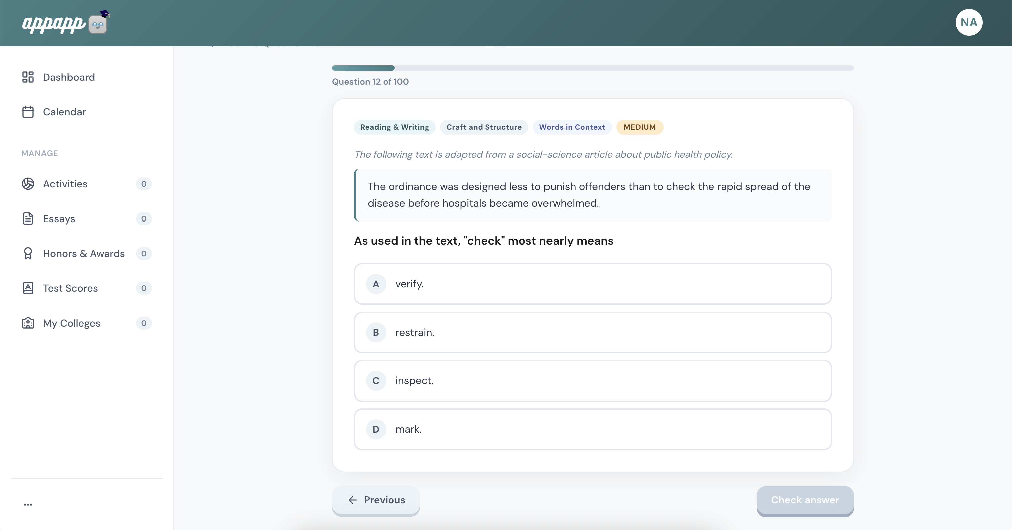1012x530 pixels.
Task: Open the Essays section
Action: click(x=86, y=219)
